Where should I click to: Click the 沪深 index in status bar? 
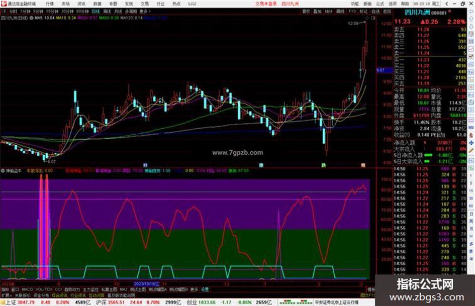click(x=101, y=302)
